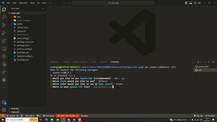Open Explorer views and more actions ellipsis

(43, 8)
